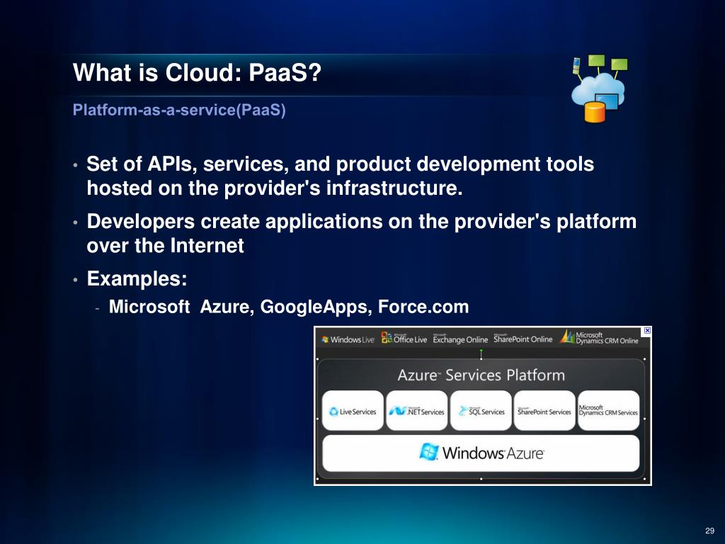Click the Microsoft Azure, GoogleApps, Force.com line

pos(289,307)
